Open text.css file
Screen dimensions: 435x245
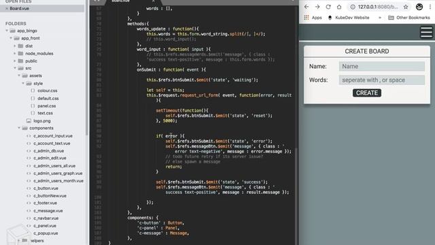click(46, 113)
